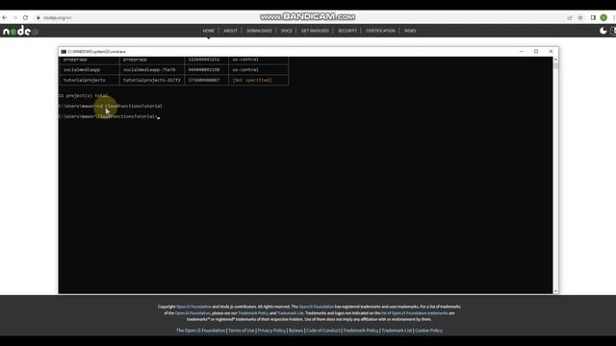Open The OpenJS Foundation footer link
The height and width of the screenshot is (346, 616).
coord(201,331)
